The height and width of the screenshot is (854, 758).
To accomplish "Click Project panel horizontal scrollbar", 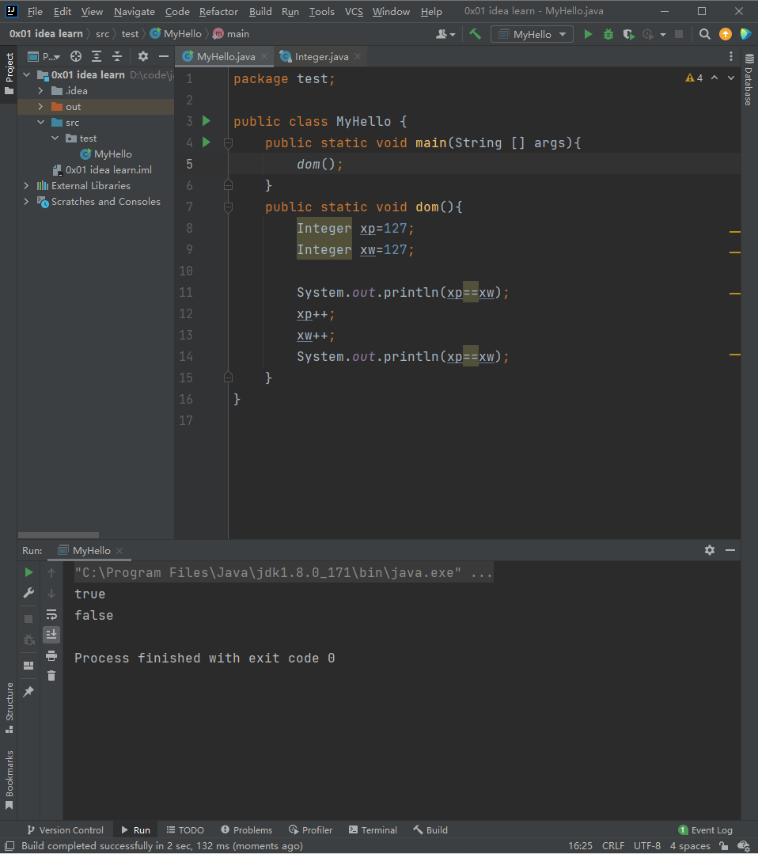I will point(59,535).
